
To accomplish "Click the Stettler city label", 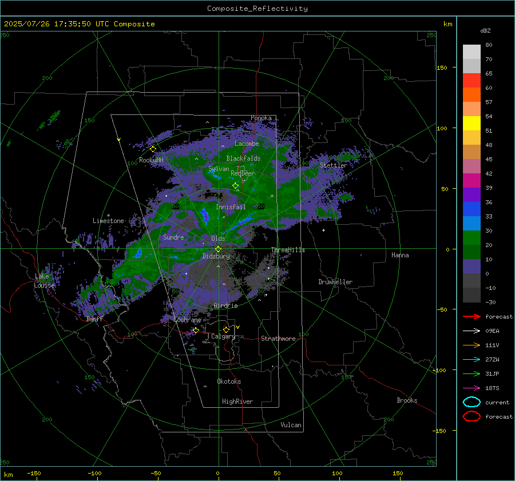I will (334, 165).
